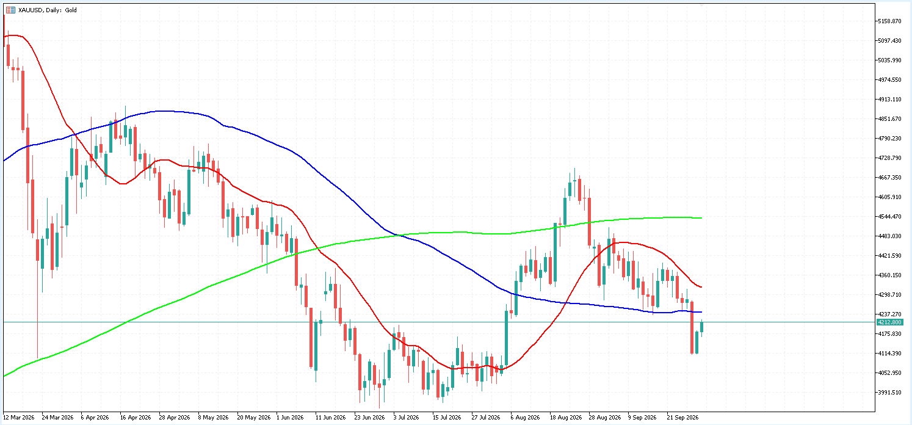This screenshot has width=912, height=425.
Task: Click price axis label 4974.550
Action: coord(889,80)
